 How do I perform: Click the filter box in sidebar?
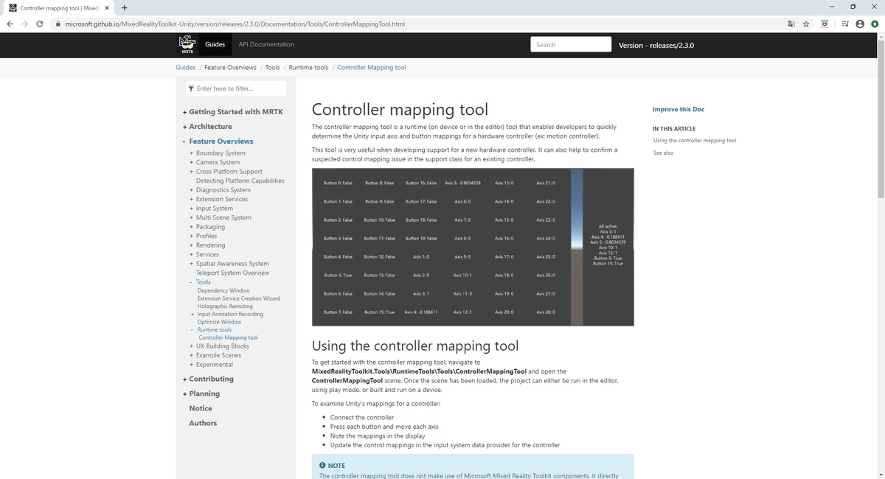click(235, 88)
